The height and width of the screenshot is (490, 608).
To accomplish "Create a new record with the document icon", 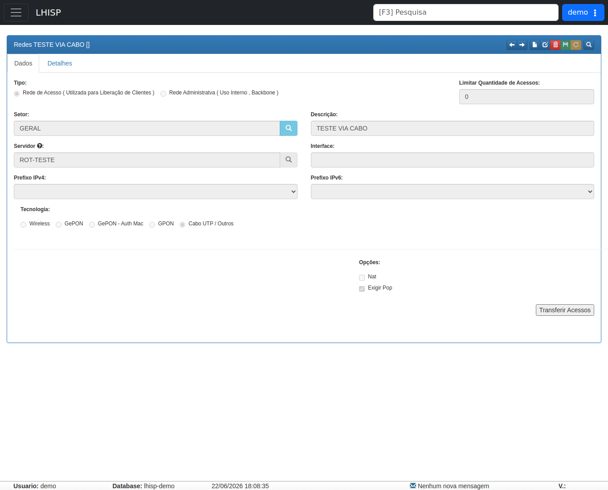I will 535,45.
